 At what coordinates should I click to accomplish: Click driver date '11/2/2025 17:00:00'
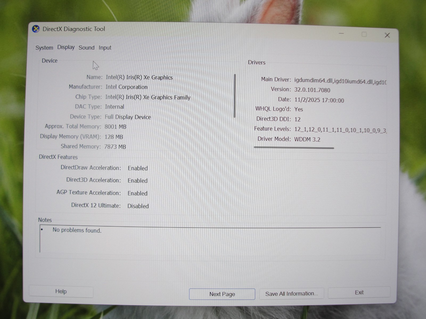click(x=319, y=100)
